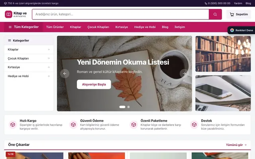Viewport: 255px width, 159px height.
Task: Click the Güvenli Ödeme box icon
Action: (73, 124)
